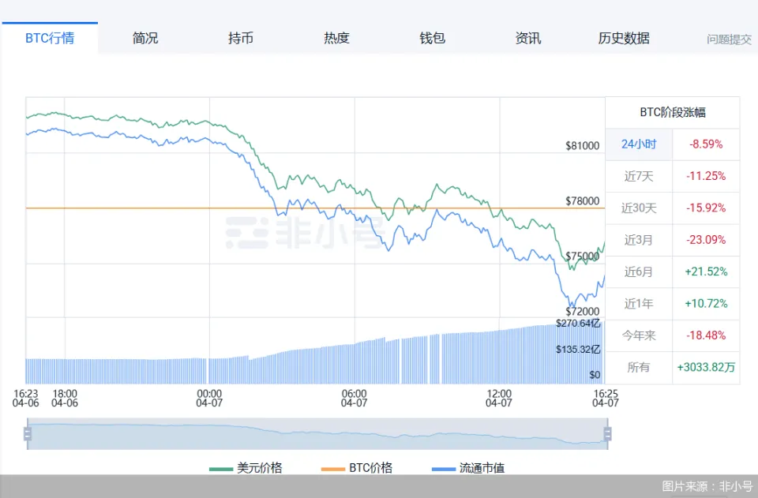Screen dimensions: 758x498
Task: Click the $81000 axis label
Action: 583,146
